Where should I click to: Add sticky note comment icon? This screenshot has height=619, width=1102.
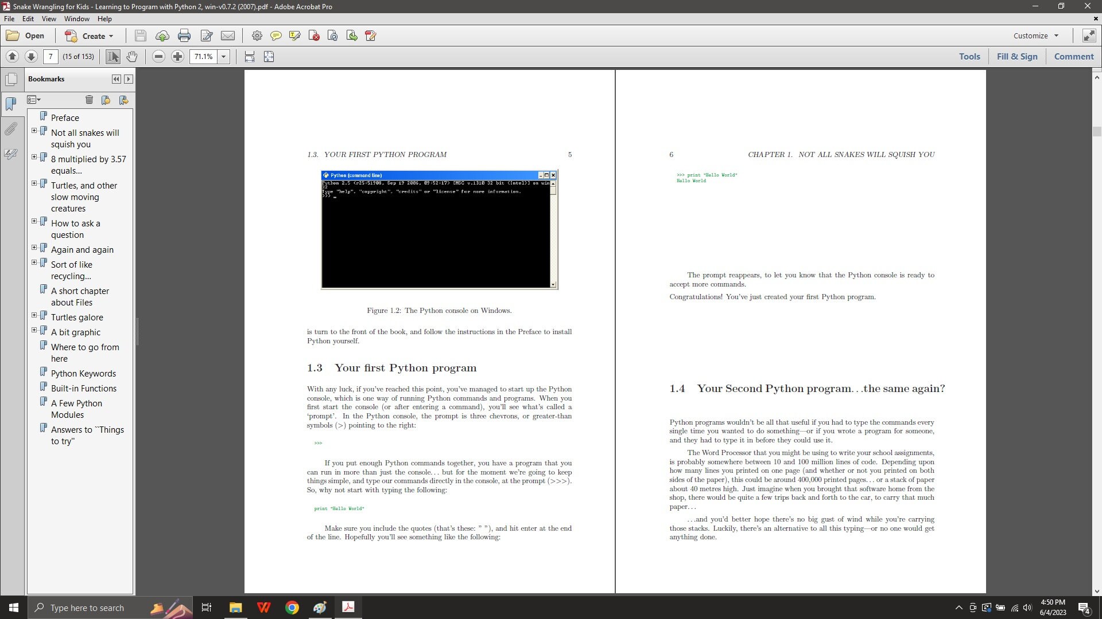(x=276, y=36)
